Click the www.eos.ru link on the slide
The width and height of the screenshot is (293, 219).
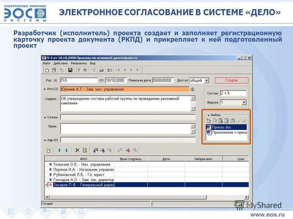point(267,214)
